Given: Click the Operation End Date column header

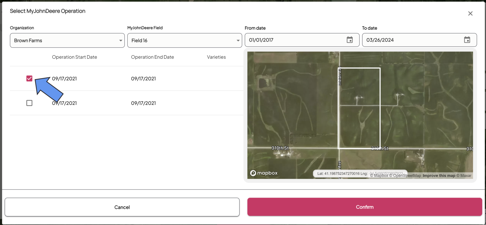Looking at the screenshot, I should [x=152, y=57].
